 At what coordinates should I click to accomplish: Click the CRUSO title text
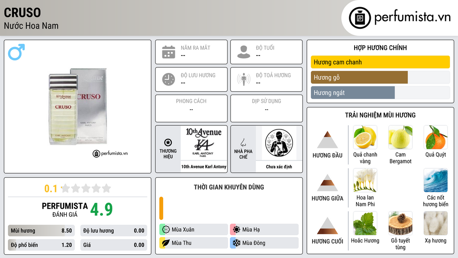click(x=22, y=13)
